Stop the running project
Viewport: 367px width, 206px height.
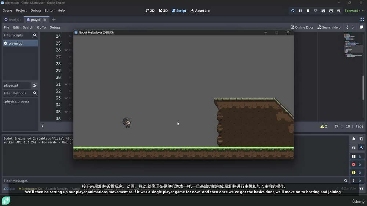tap(308, 11)
